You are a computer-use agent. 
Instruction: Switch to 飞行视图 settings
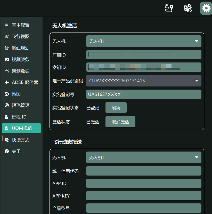pyautogui.click(x=21, y=36)
